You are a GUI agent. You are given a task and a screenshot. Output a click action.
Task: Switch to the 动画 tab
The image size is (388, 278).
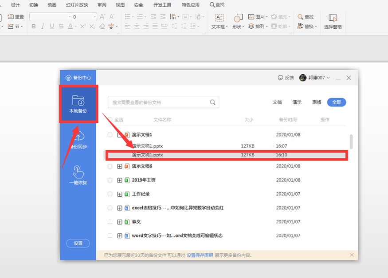pyautogui.click(x=52, y=5)
